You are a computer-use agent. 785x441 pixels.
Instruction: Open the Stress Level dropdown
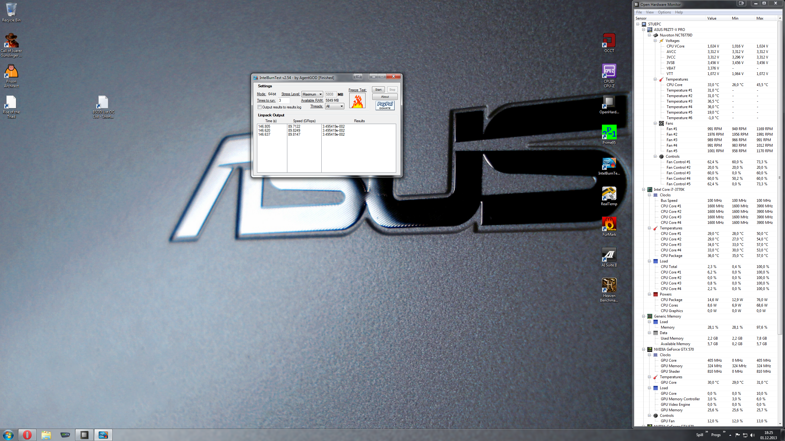click(312, 94)
